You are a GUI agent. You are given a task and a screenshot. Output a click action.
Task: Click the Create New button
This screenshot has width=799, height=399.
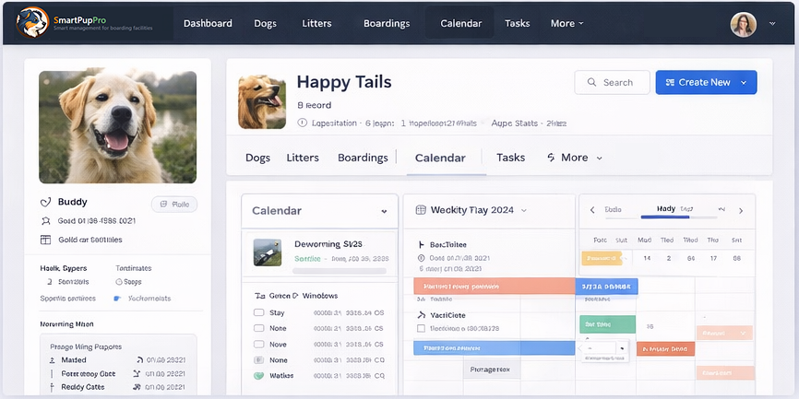(x=706, y=82)
